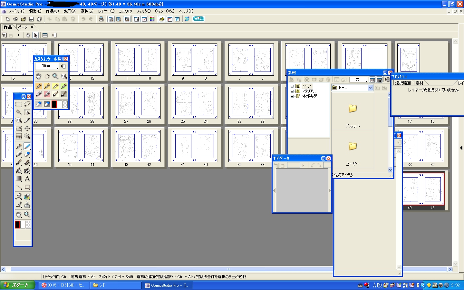
Task: Select the move layer four-arrow tool
Action: click(27, 128)
